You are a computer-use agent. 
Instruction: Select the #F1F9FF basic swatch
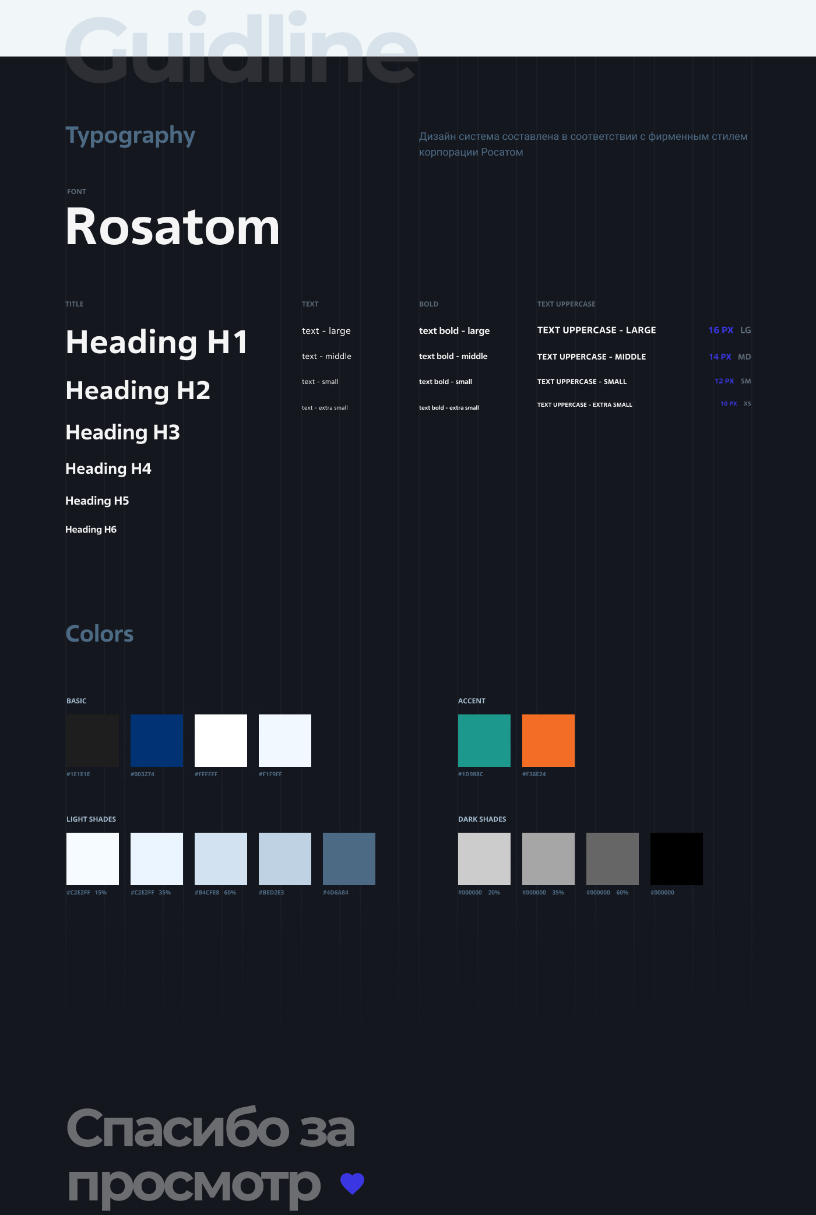coord(285,741)
